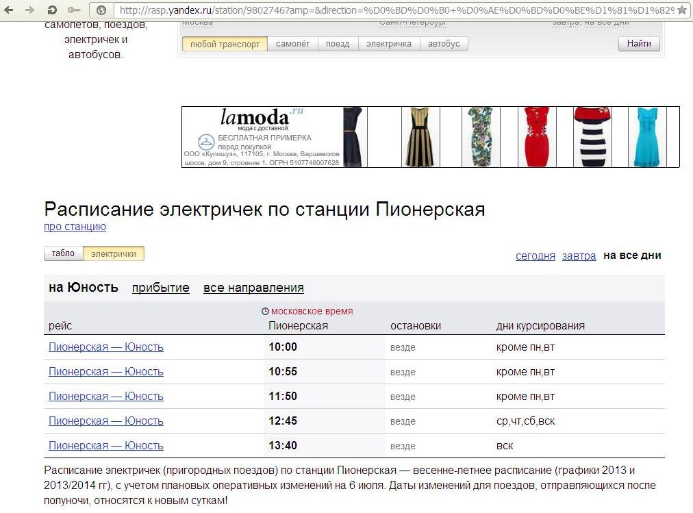Viewport: 693px width, 513px height.
Task: Click the red dress thumbnail in ad
Action: (x=535, y=137)
